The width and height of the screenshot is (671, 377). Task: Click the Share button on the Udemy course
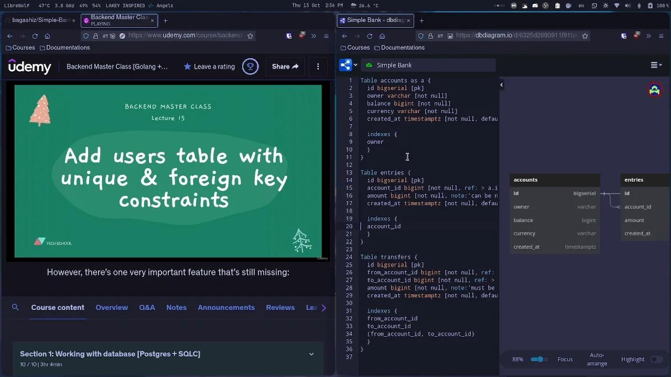point(285,66)
